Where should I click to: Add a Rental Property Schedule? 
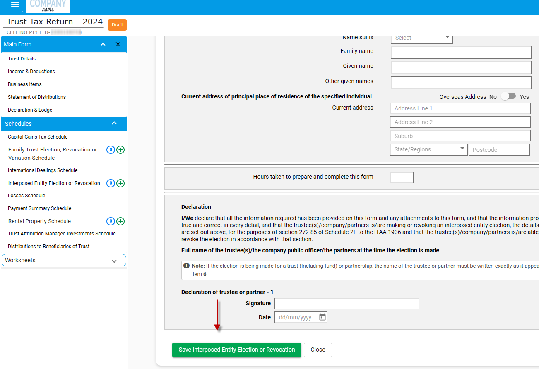[120, 221]
